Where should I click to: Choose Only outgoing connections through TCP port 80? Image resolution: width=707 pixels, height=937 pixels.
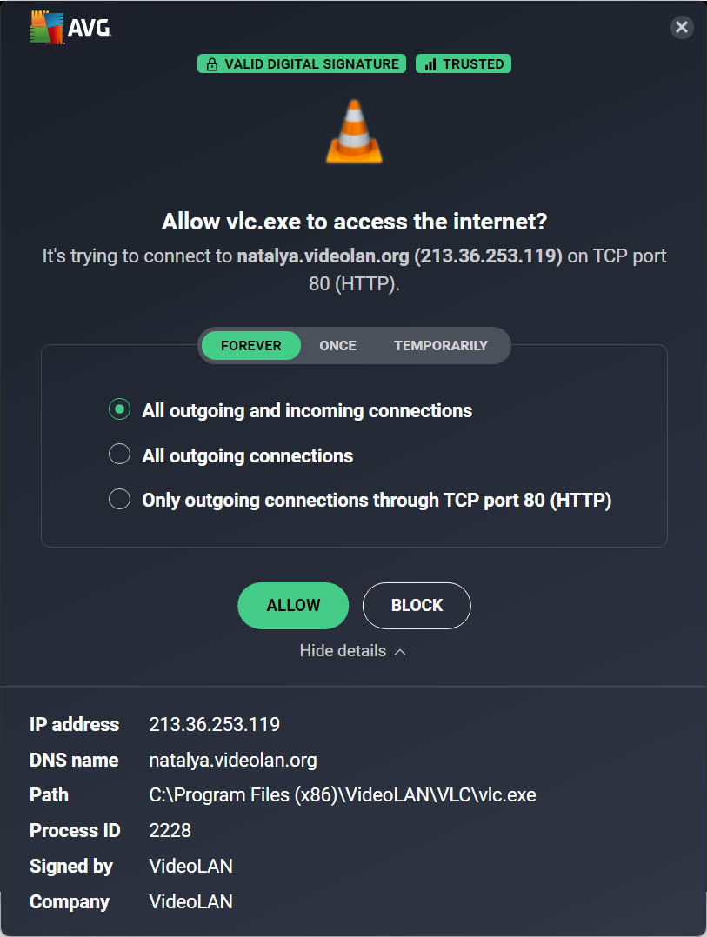click(119, 500)
